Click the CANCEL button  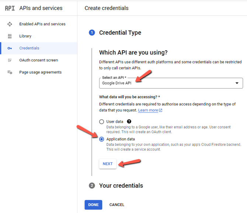point(117,205)
